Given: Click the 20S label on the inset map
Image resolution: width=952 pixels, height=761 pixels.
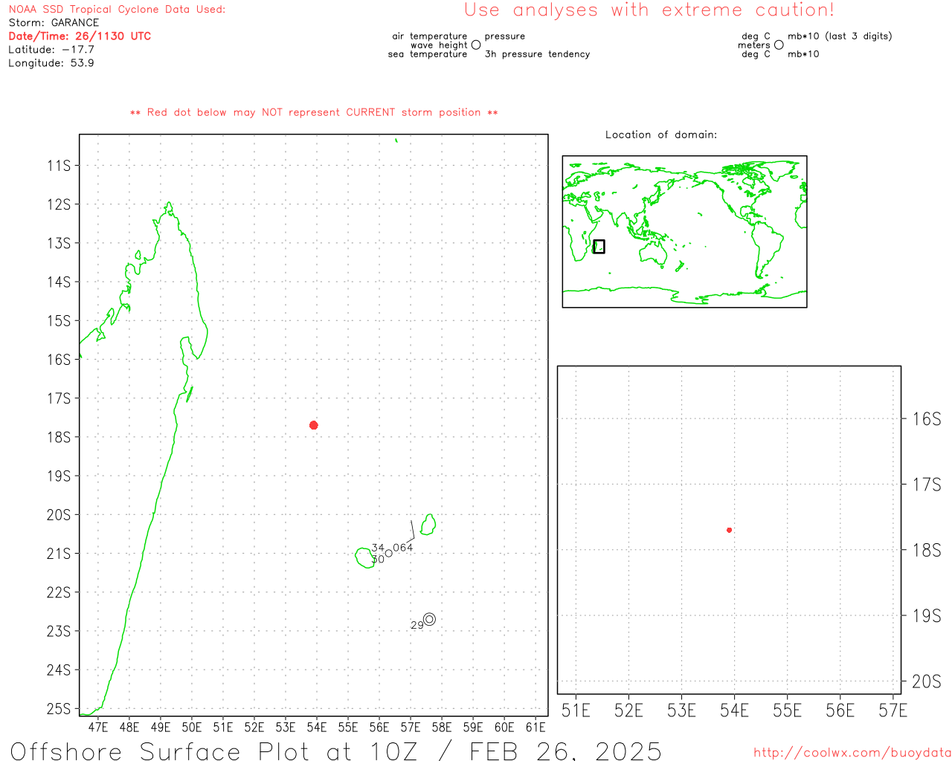Looking at the screenshot, I should coord(927,681).
